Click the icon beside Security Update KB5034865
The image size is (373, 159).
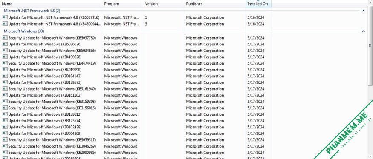tap(5, 51)
